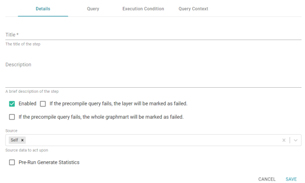Screen dimensions: 305x183
Task: Focus the Description text area
Action: [153, 75]
